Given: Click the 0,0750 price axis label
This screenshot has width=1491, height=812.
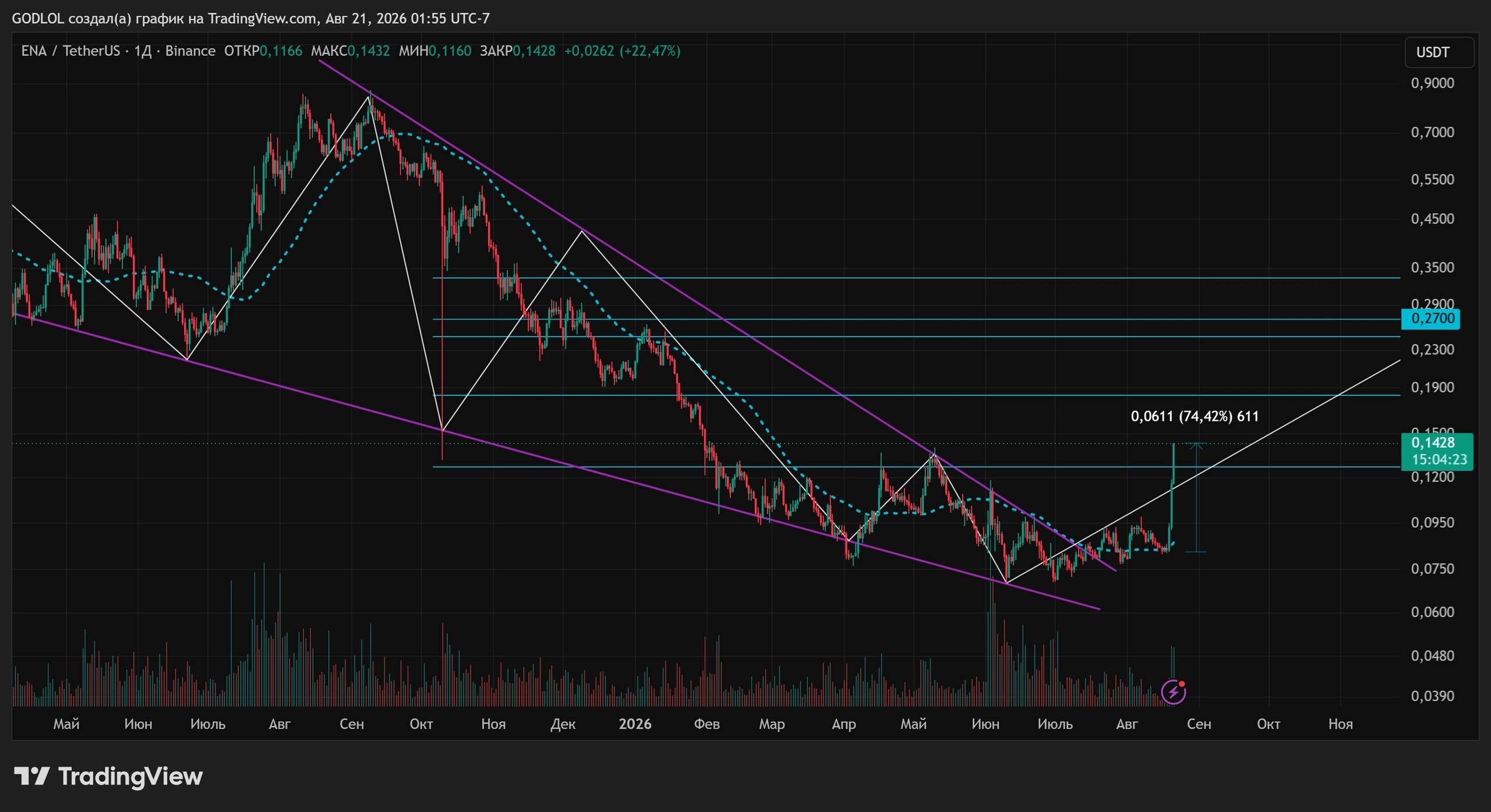Looking at the screenshot, I should pyautogui.click(x=1432, y=569).
